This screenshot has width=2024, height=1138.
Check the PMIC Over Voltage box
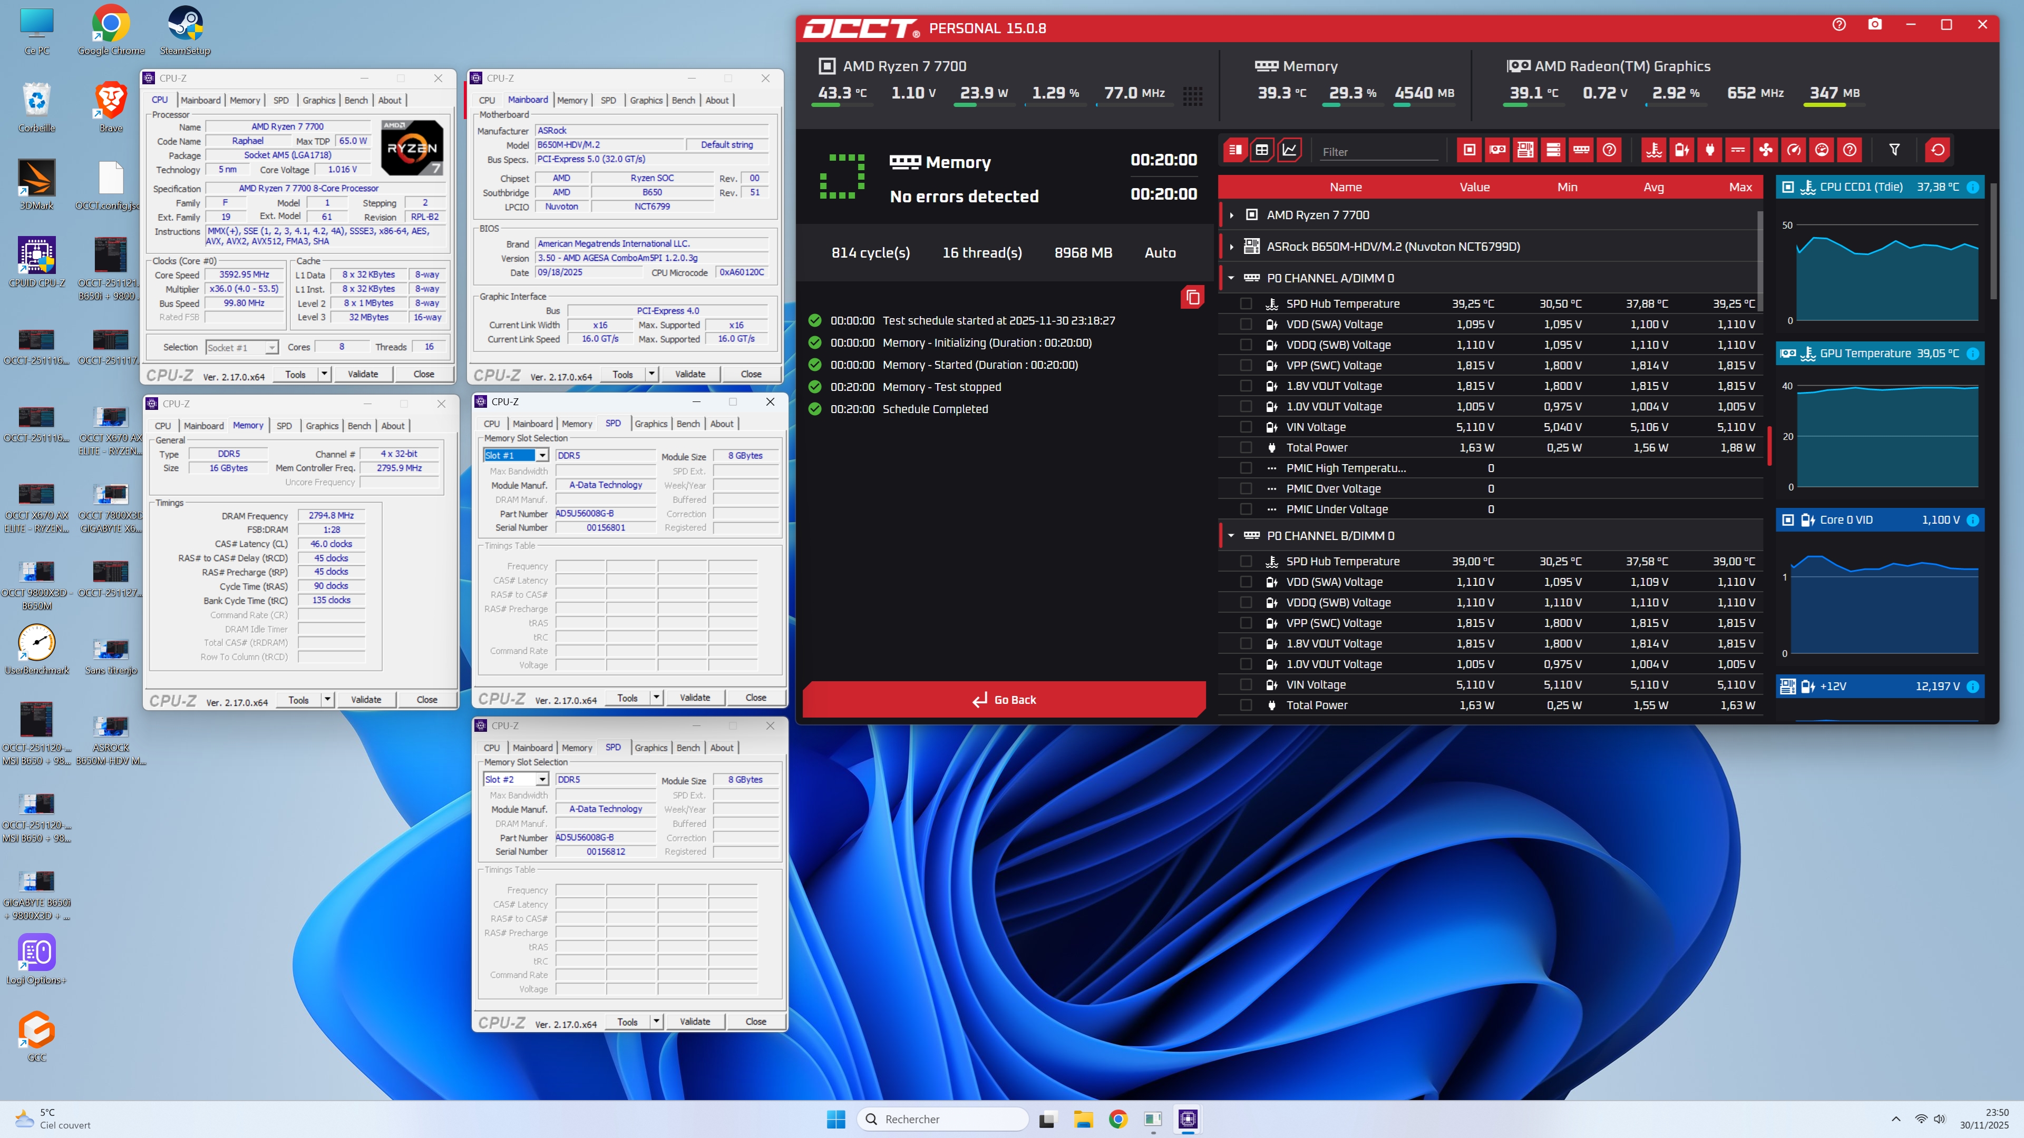click(1246, 488)
